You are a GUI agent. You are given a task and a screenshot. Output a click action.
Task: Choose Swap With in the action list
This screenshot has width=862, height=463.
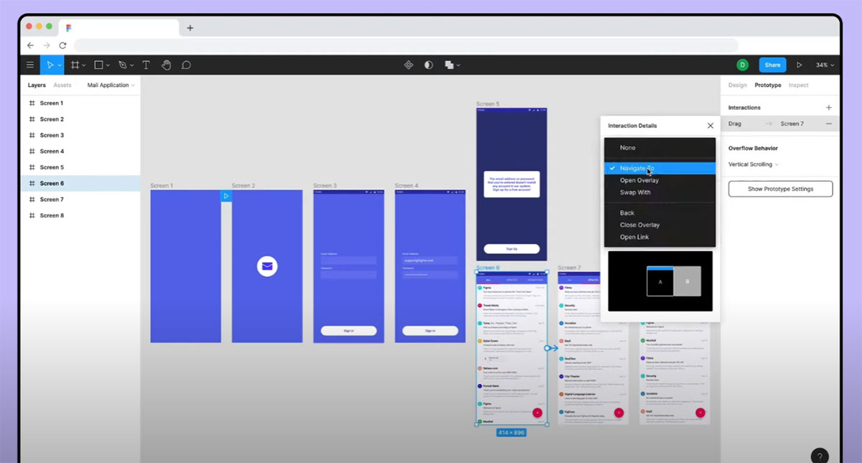tap(635, 192)
